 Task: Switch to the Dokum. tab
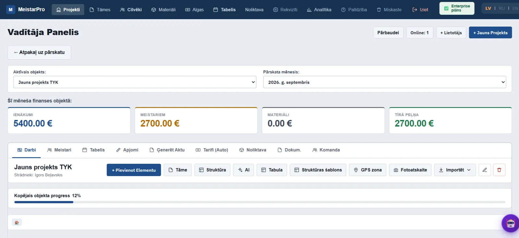tap(289, 150)
